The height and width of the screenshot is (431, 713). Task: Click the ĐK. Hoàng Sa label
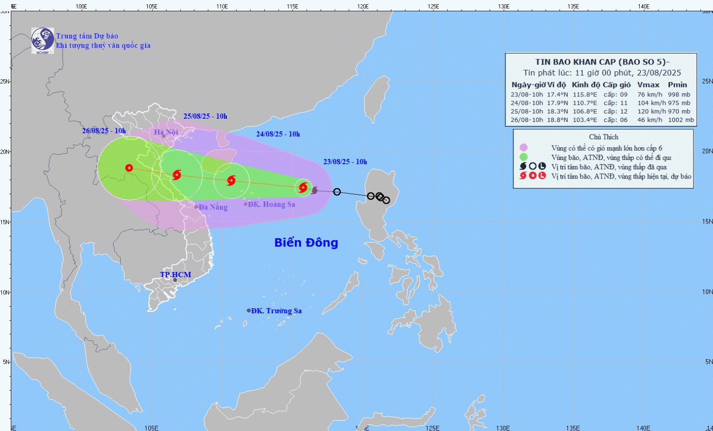271,205
